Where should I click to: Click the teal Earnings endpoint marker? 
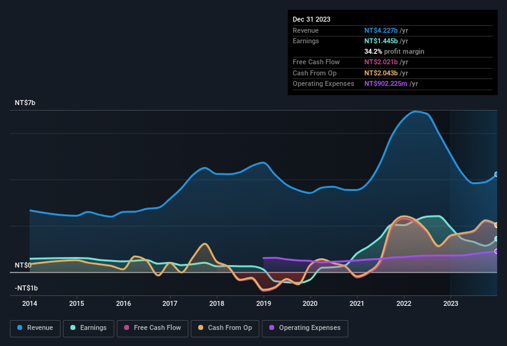click(x=497, y=239)
